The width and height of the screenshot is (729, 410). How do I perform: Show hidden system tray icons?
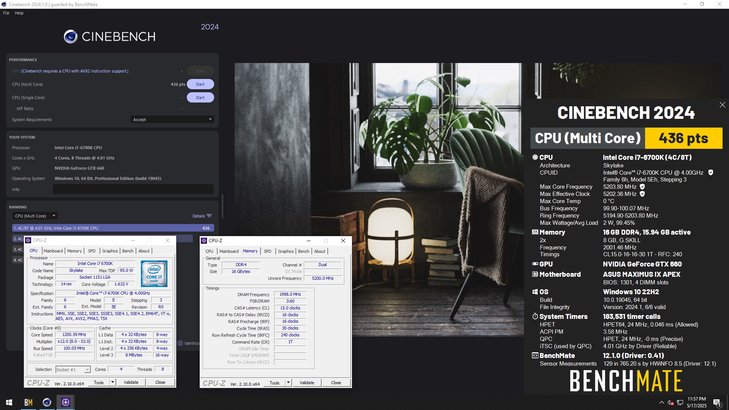[x=662, y=402]
